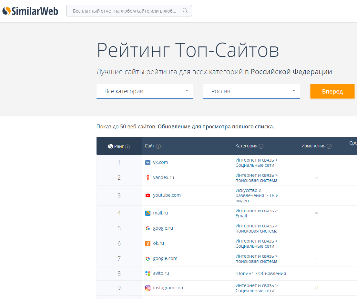Open the Искусство и развлечения > ТВ и видео category
Image resolution: width=357 pixels, height=299 pixels.
(x=257, y=195)
